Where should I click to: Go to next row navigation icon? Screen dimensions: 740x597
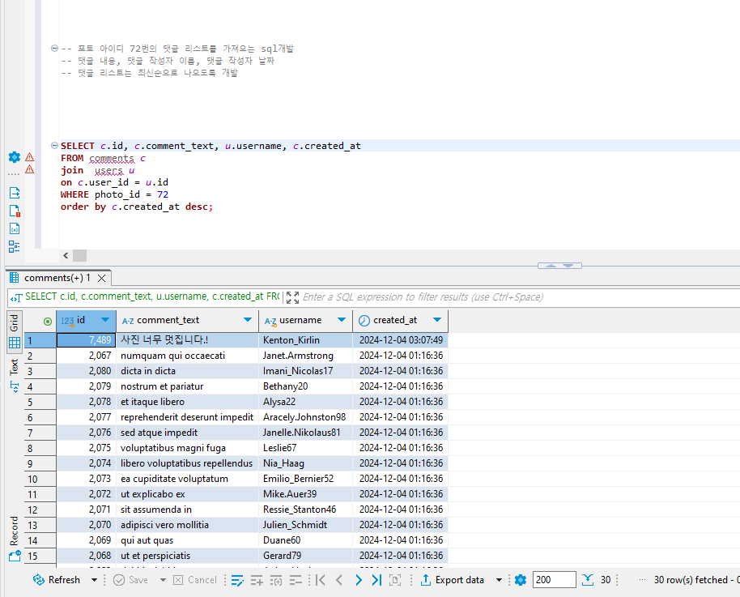[x=358, y=580]
